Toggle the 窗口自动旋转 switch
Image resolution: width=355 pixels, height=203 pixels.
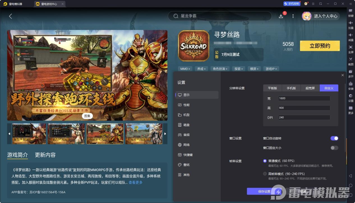pos(334,138)
